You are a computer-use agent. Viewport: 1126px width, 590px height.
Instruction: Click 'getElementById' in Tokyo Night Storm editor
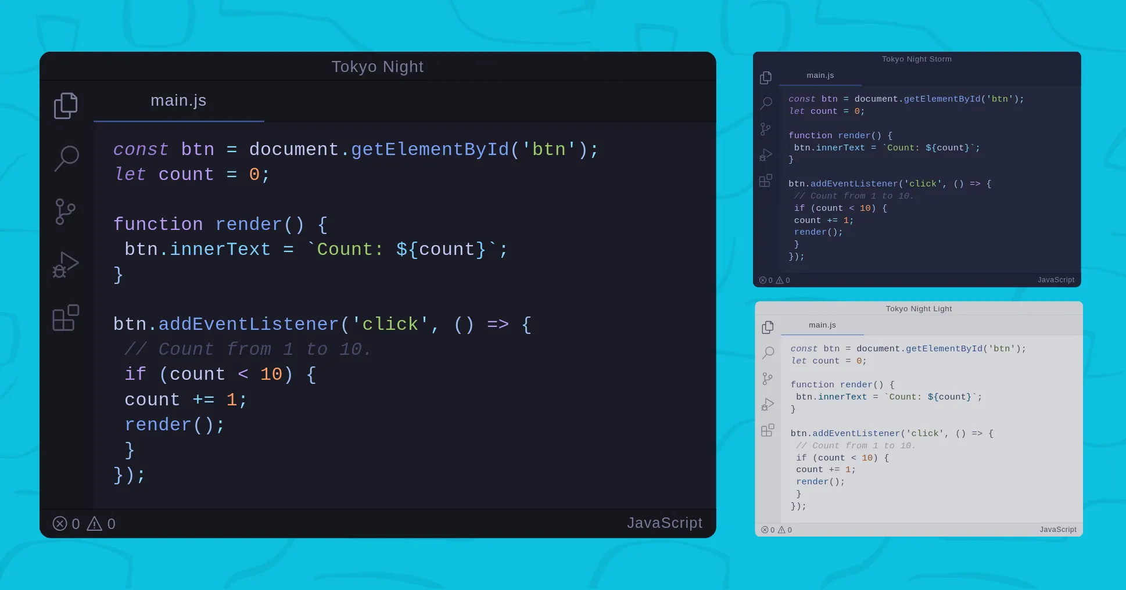click(x=942, y=99)
